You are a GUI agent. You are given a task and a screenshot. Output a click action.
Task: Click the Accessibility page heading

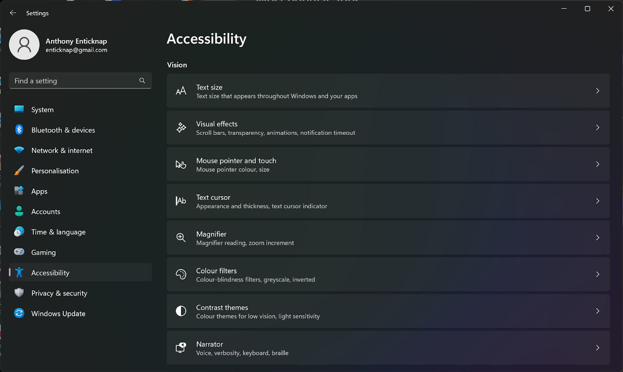(x=207, y=39)
